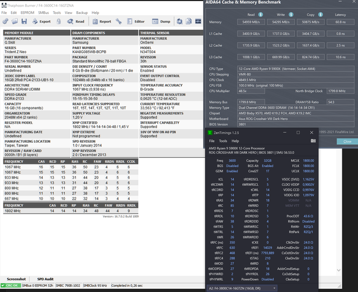Viewport: 358px width, 292px height.
Task: Click the Thaiphoon Burner app icon in title bar
Action: click(x=4, y=5)
